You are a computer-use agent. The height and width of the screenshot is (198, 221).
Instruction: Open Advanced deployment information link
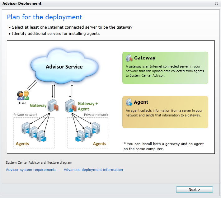[93, 170]
